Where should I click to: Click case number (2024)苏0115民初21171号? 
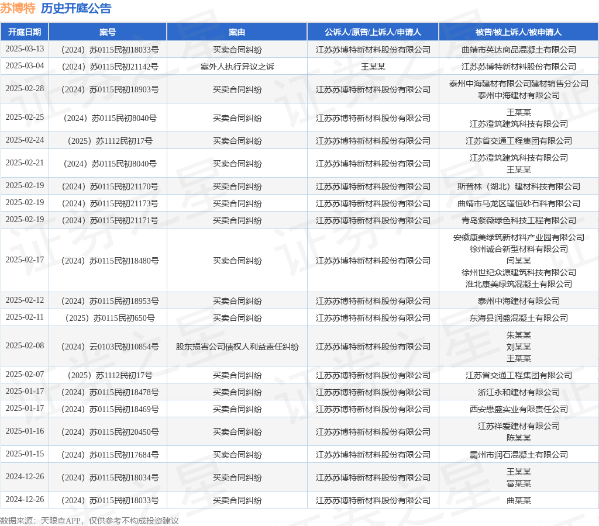109,220
